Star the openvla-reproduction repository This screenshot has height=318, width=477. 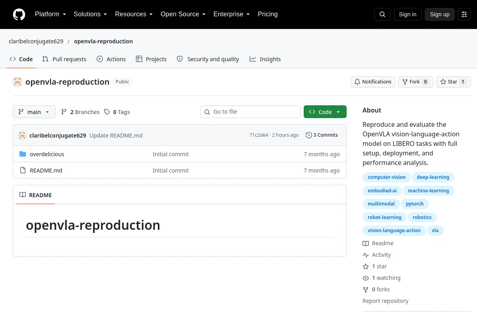[453, 82]
